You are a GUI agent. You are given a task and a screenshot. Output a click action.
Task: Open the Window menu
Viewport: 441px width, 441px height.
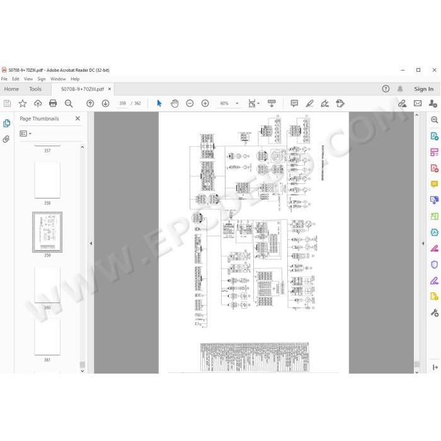(58, 79)
